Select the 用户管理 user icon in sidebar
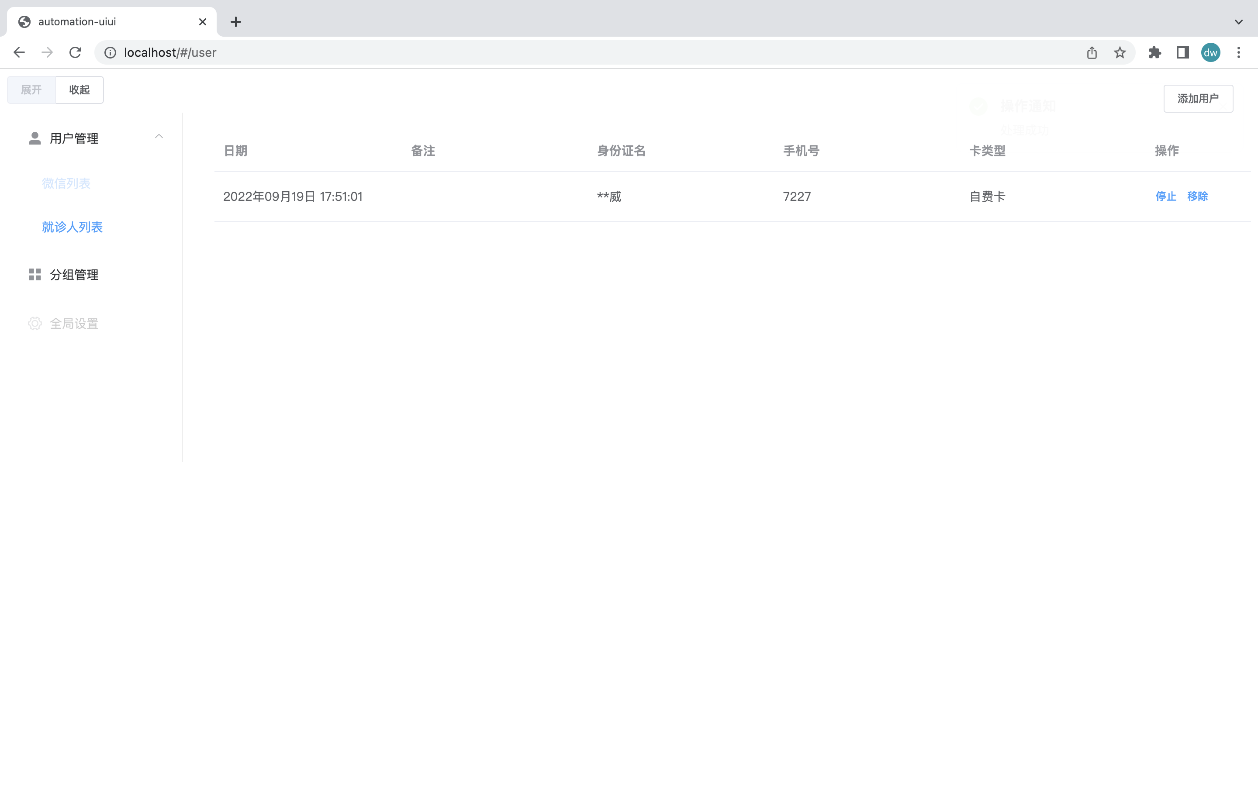This screenshot has width=1258, height=786. coord(35,138)
